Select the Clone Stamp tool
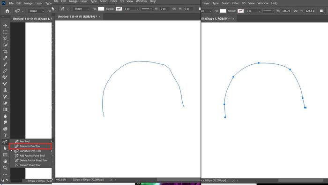 pyautogui.click(x=5, y=90)
